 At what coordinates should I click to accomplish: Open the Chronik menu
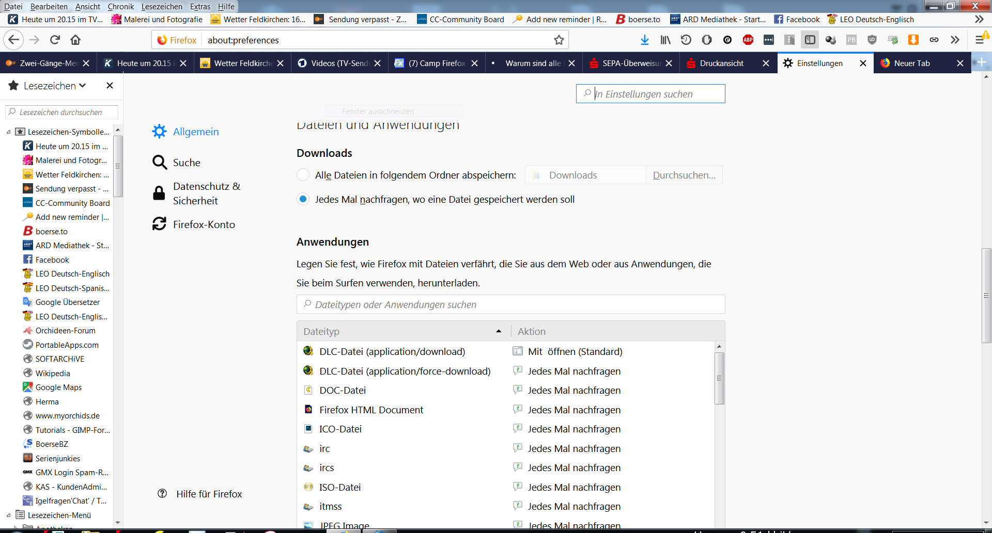click(x=120, y=6)
